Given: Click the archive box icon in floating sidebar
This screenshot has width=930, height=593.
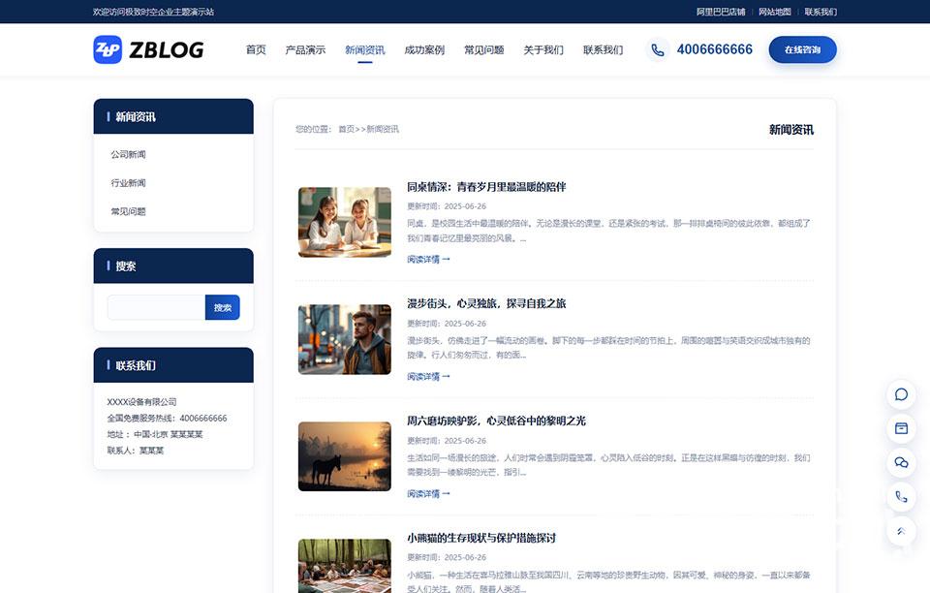Looking at the screenshot, I should pos(901,428).
